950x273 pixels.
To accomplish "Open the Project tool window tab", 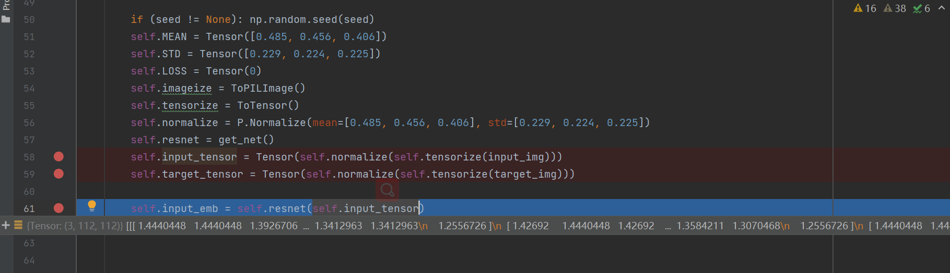I will (6, 5).
